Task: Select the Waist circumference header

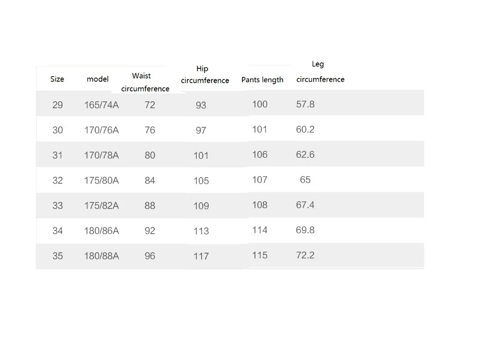Action: pos(145,82)
